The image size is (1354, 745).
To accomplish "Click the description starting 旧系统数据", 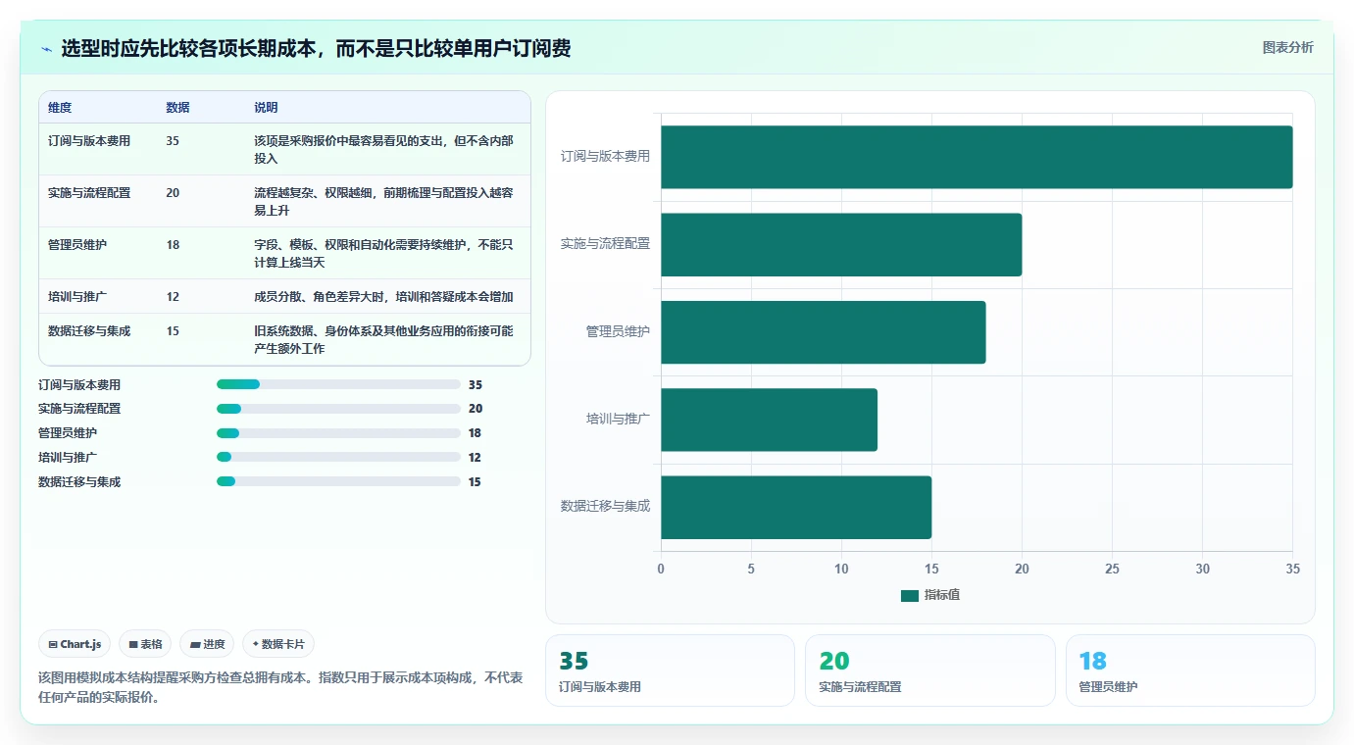I will tap(383, 340).
